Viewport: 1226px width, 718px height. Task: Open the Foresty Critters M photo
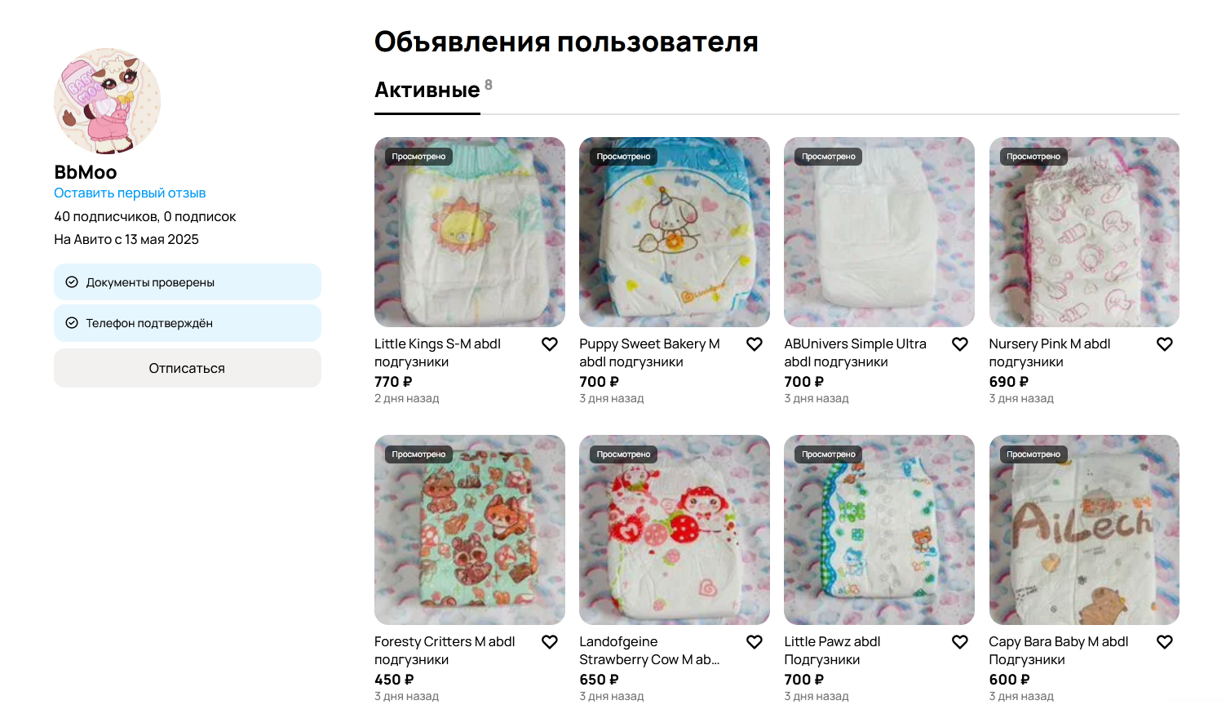click(470, 530)
